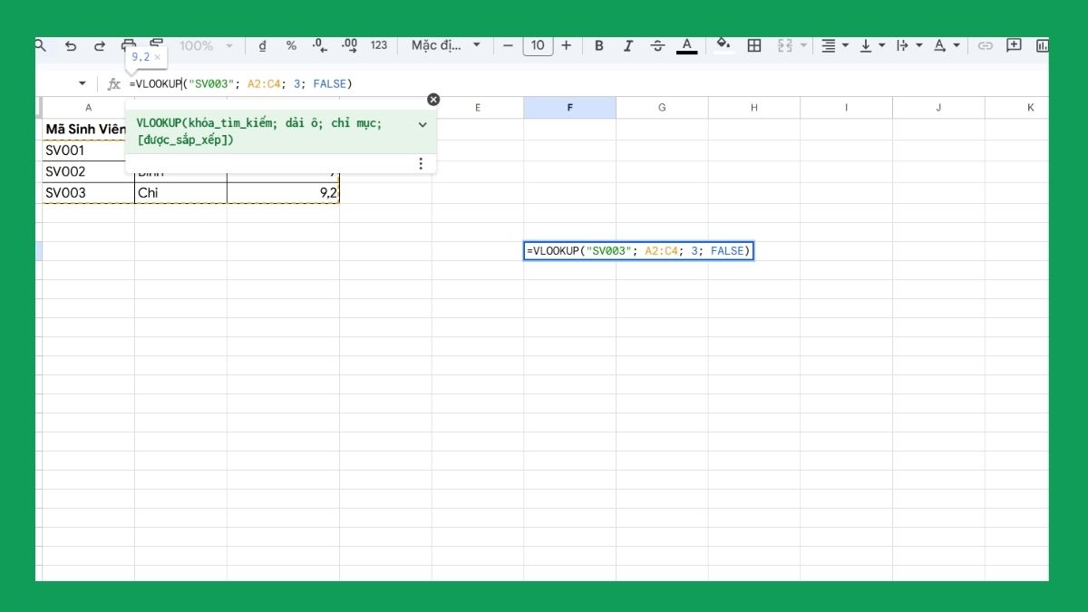Select column F header
The image size is (1088, 612).
click(x=570, y=107)
